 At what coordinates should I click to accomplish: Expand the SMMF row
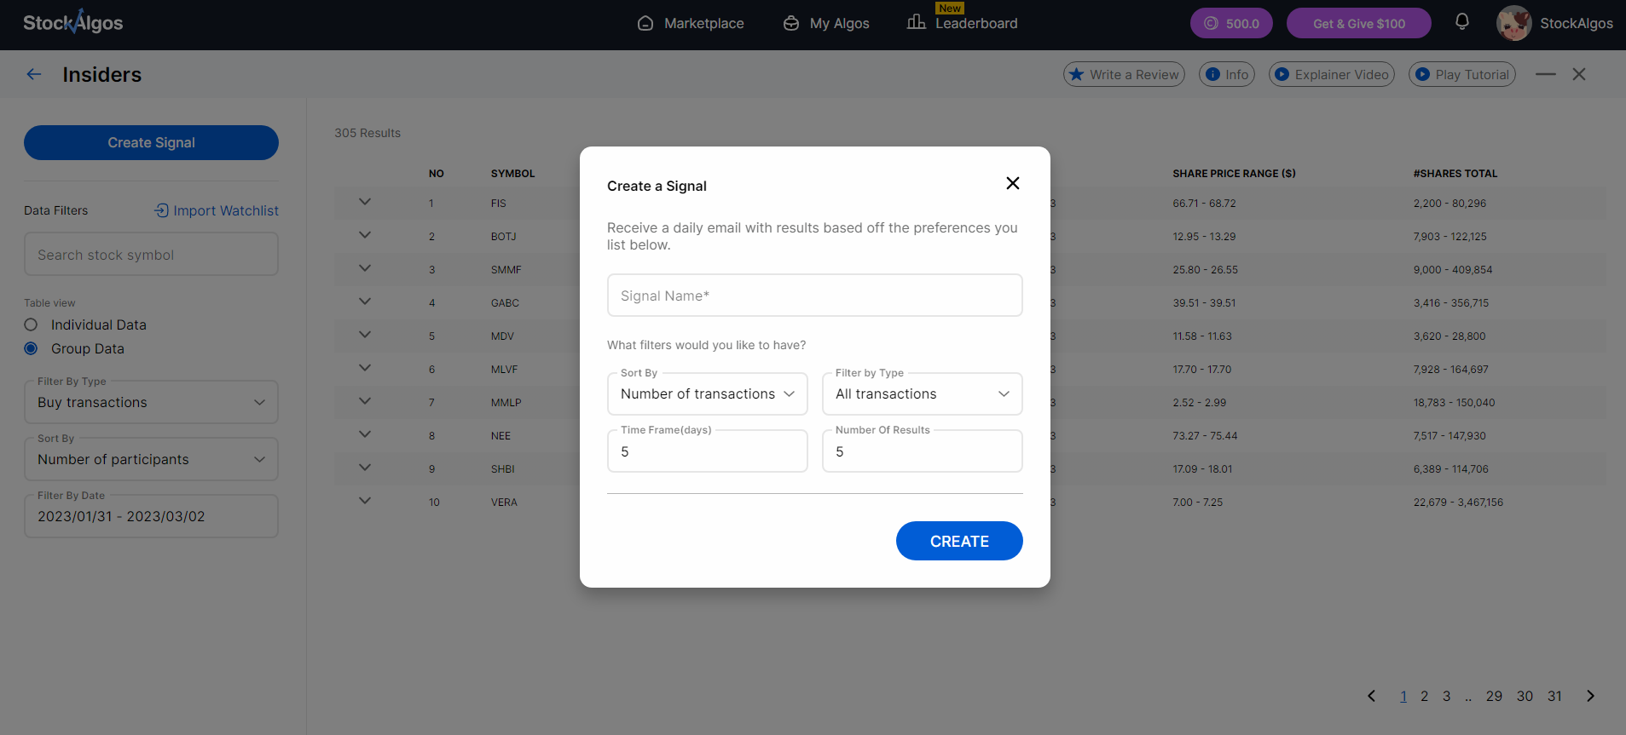(x=365, y=268)
